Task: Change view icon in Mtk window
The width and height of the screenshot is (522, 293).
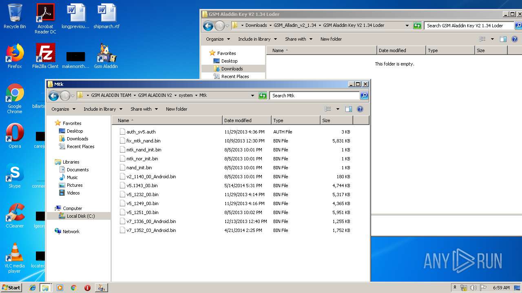Action: click(327, 109)
